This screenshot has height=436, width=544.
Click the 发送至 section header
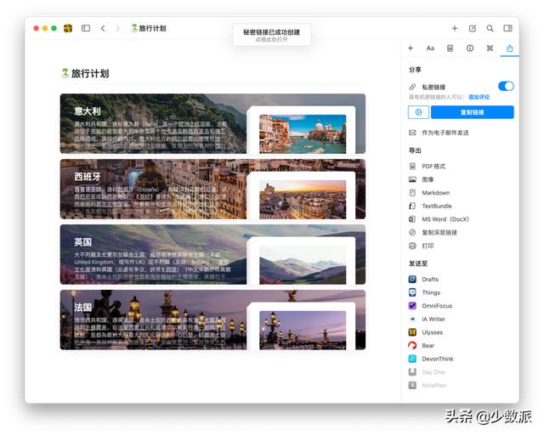[x=418, y=263]
